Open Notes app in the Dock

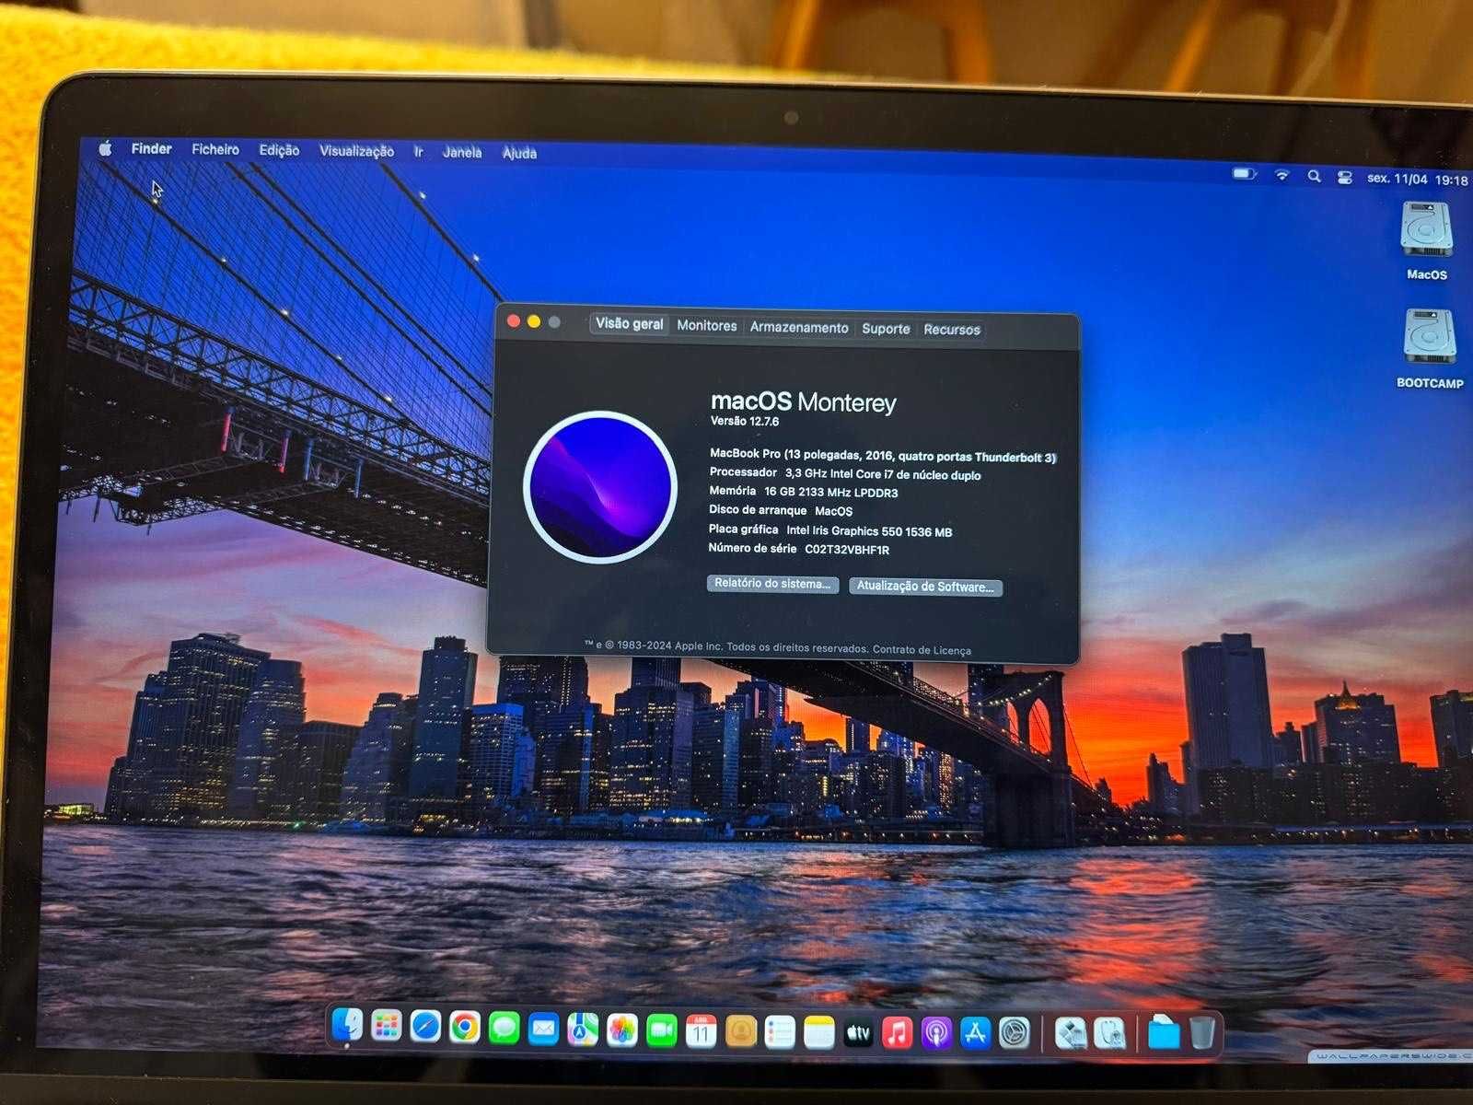[x=819, y=1033]
